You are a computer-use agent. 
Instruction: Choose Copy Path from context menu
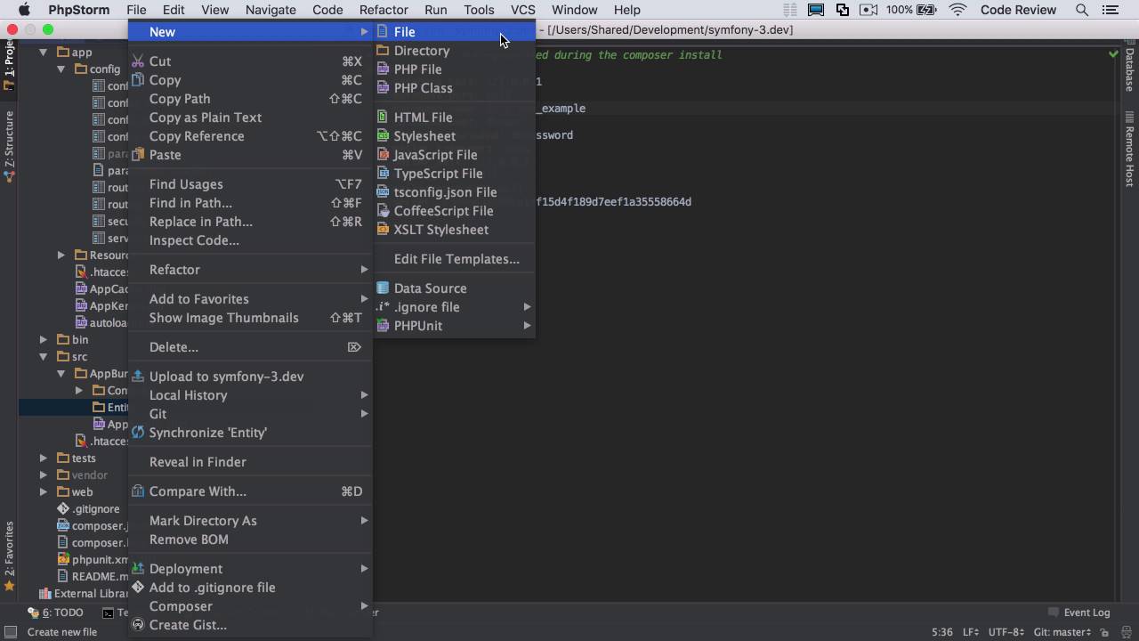(250, 99)
